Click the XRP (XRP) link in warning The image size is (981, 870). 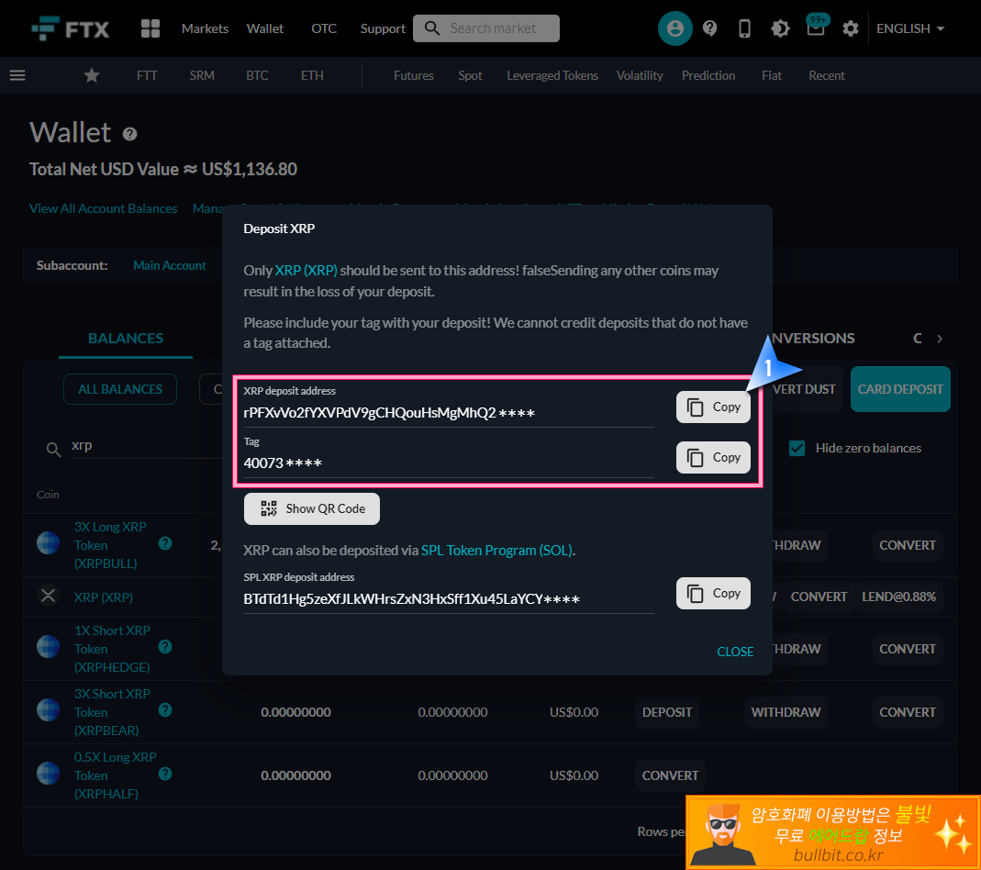pyautogui.click(x=306, y=271)
